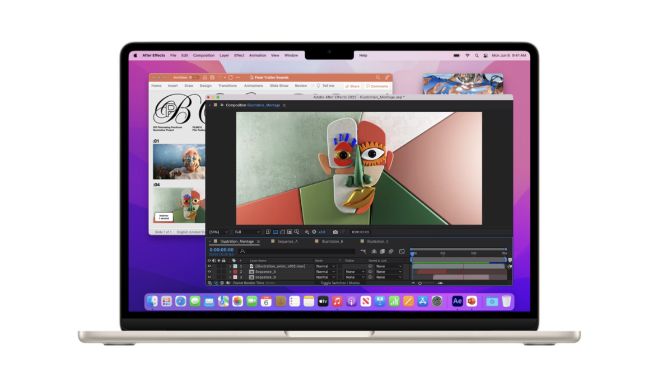Expand the Sequence_B layer properties
The width and height of the screenshot is (672, 377).
230,277
